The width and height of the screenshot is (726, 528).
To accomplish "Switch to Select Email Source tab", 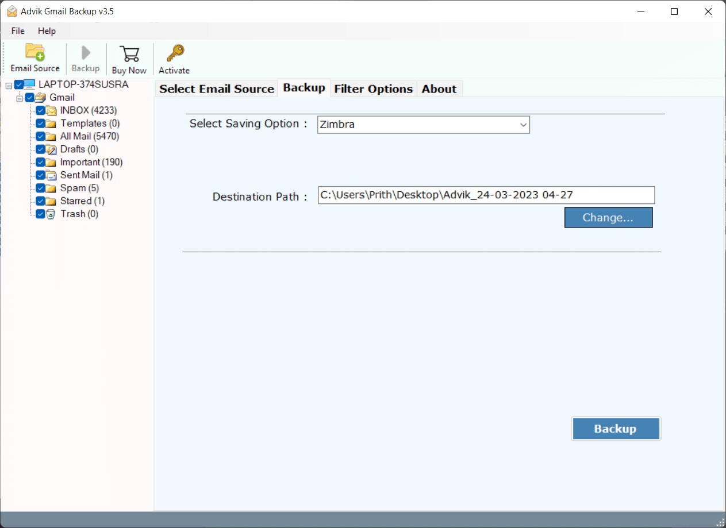I will pyautogui.click(x=217, y=88).
